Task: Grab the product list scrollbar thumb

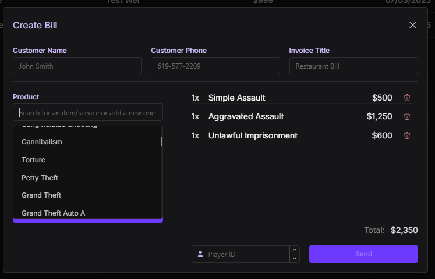Action: click(x=161, y=141)
